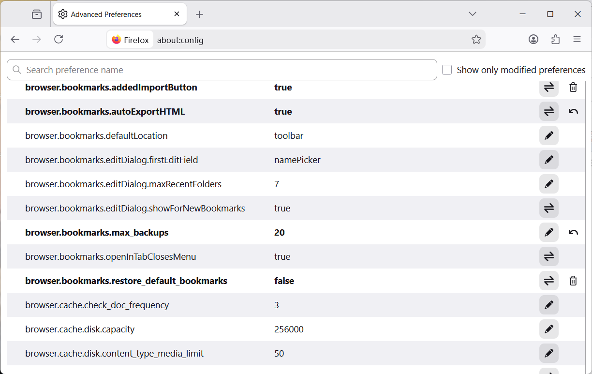Select browser.cache.check_doc_frequency name
The width and height of the screenshot is (592, 374).
[97, 305]
